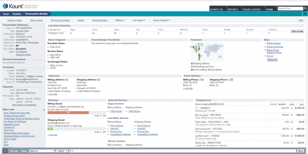Viewport: 308px width, 154px height.
Task: Open Ethoca Fraud Alerts
Action: coord(60,20)
